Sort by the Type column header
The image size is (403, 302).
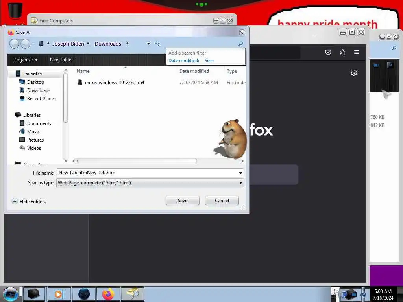coord(232,71)
